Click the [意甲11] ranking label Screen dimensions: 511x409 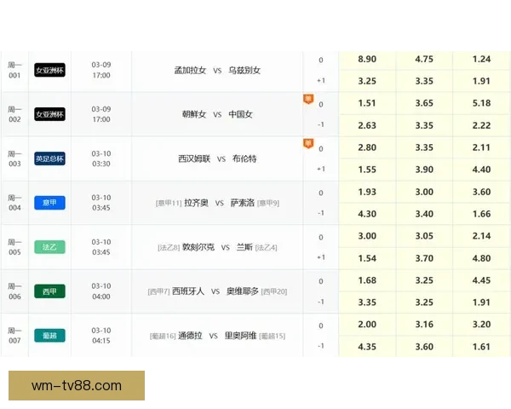[169, 203]
